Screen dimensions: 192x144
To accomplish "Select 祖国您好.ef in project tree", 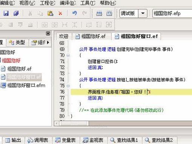I will (x=19, y=69).
